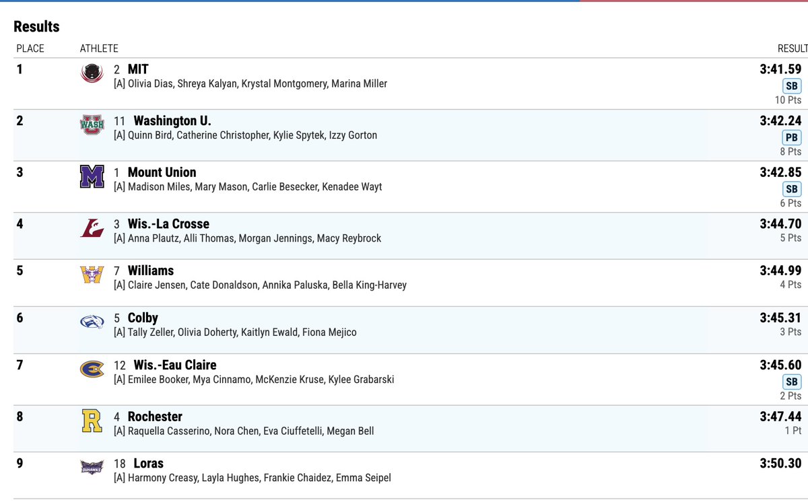Click the Colby mule logo
The image size is (808, 504).
(91, 322)
